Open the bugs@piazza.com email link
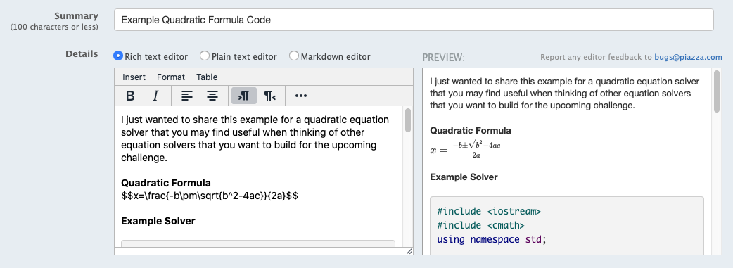This screenshot has width=733, height=268. tap(688, 57)
